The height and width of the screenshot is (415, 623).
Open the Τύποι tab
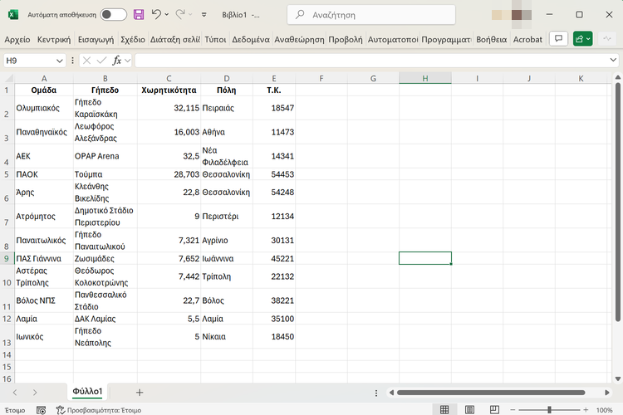(215, 39)
